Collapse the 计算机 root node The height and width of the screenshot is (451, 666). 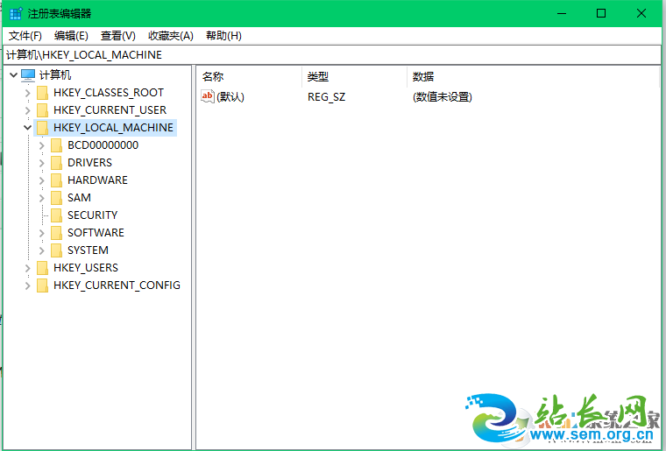click(13, 75)
